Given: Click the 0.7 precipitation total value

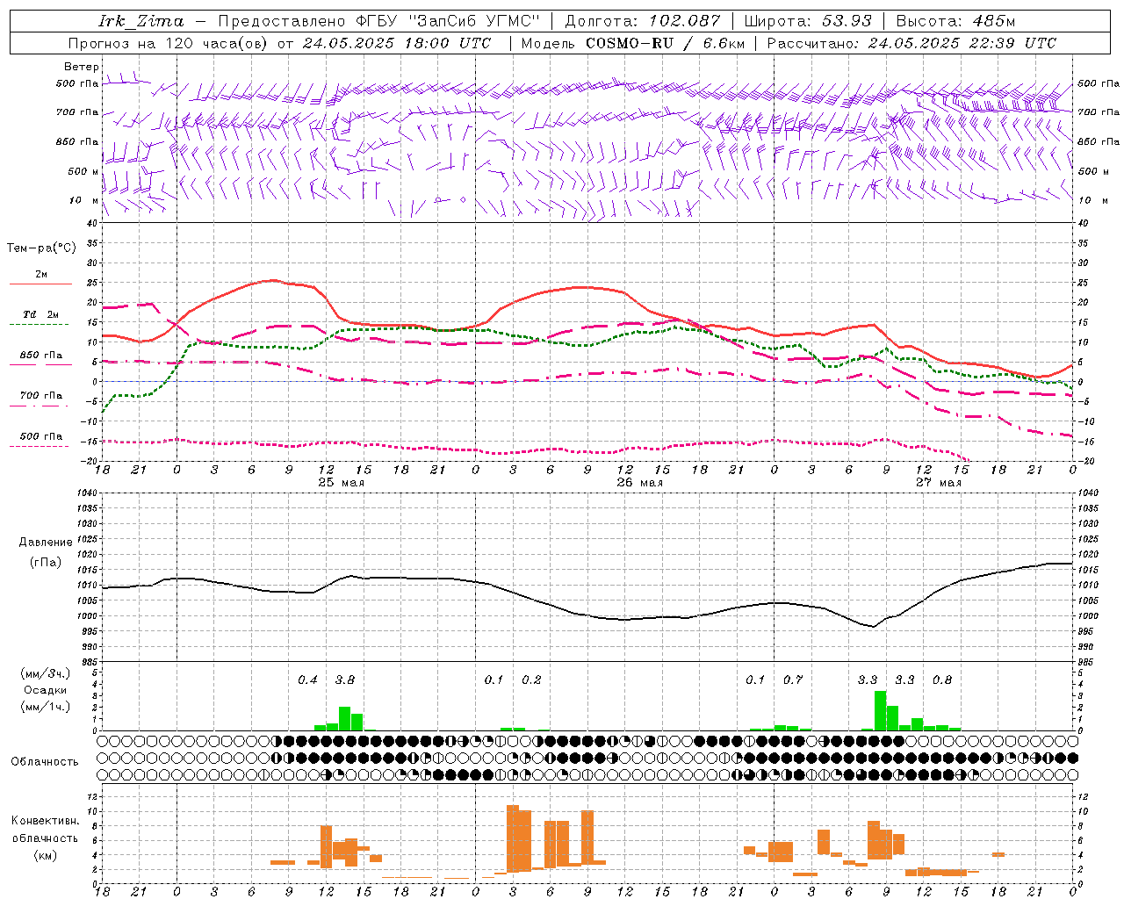Looking at the screenshot, I should coord(793,680).
